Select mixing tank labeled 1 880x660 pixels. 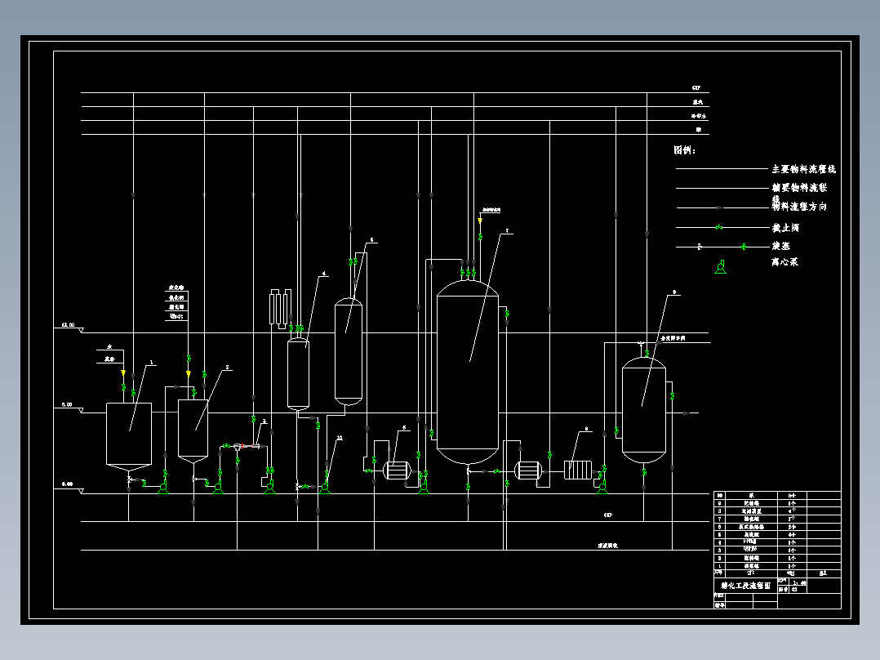tap(129, 436)
